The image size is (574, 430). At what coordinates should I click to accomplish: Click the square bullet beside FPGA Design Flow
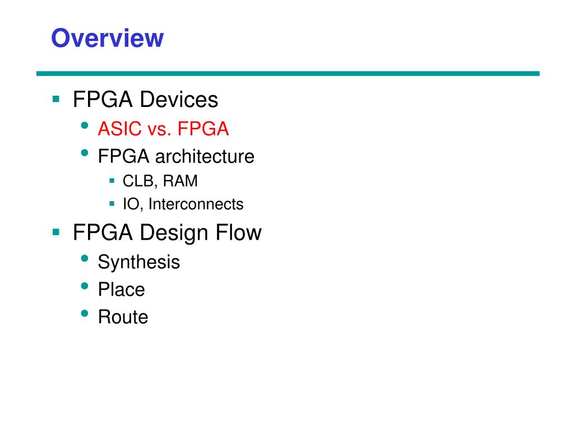pos(55,232)
